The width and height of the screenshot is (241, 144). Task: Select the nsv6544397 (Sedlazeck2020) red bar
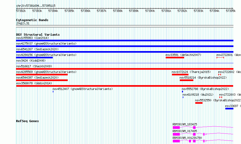tap(42, 80)
